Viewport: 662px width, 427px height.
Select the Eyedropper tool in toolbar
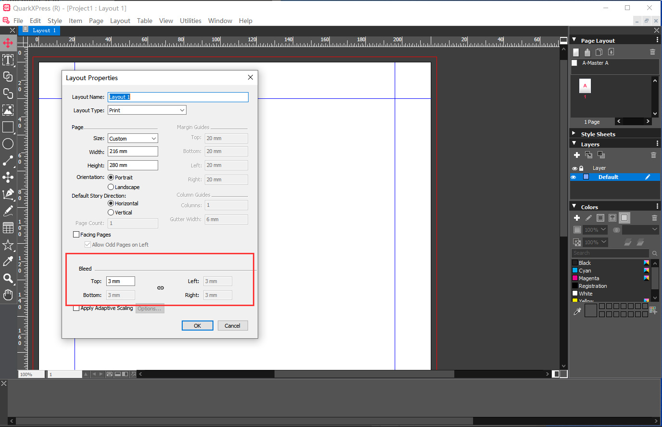[8, 261]
